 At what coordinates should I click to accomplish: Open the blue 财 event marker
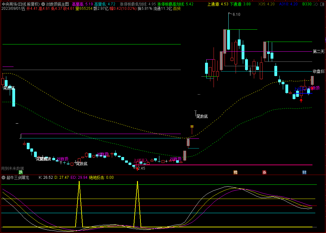[304, 172]
